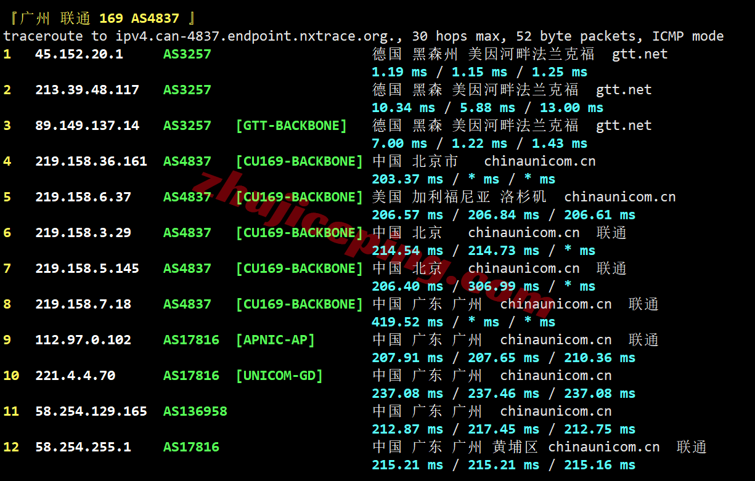The height and width of the screenshot is (481, 755).
Task: Click latency value 215.16 ms
Action: coord(600,465)
